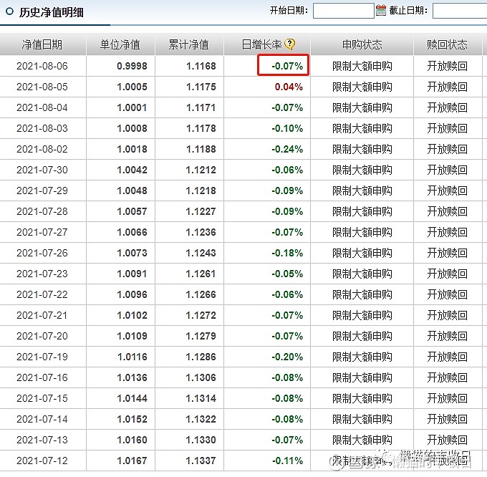Select date cell 2021-07-22
The image size is (487, 477).
pos(42,294)
